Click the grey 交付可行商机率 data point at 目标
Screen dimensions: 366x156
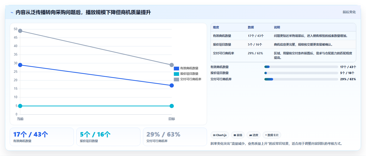[172, 65]
